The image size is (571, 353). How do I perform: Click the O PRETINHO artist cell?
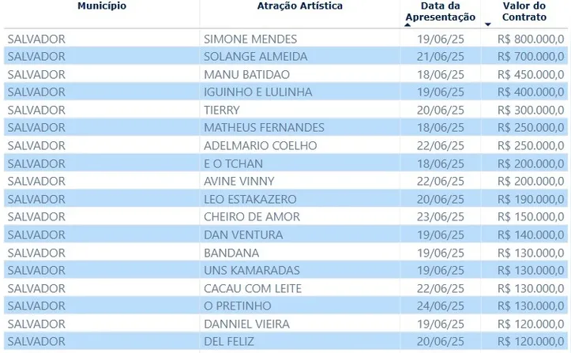[238, 306]
